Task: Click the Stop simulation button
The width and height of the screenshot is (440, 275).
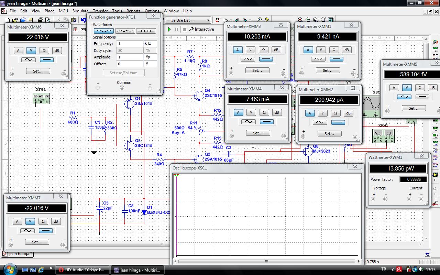Action: coord(185,29)
